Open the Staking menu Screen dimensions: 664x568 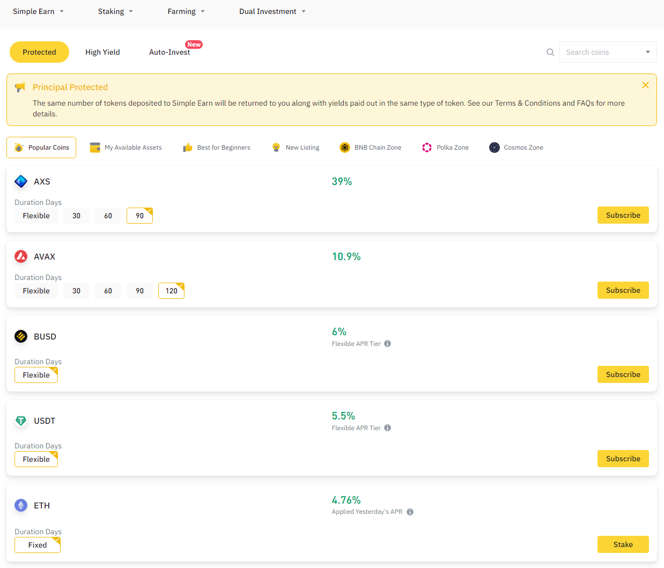pyautogui.click(x=111, y=11)
